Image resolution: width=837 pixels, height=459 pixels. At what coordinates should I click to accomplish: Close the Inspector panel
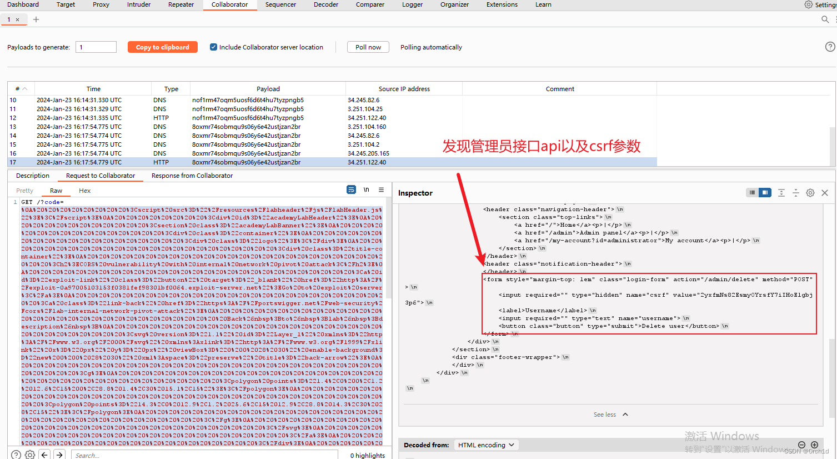point(825,193)
